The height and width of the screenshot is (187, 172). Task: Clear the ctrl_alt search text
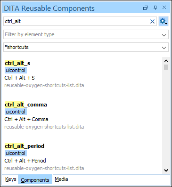point(152,21)
